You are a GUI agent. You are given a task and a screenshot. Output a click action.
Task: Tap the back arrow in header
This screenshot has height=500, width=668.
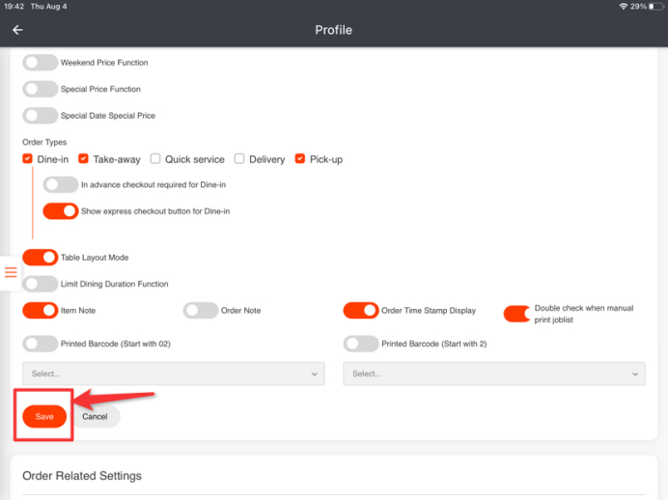17,30
